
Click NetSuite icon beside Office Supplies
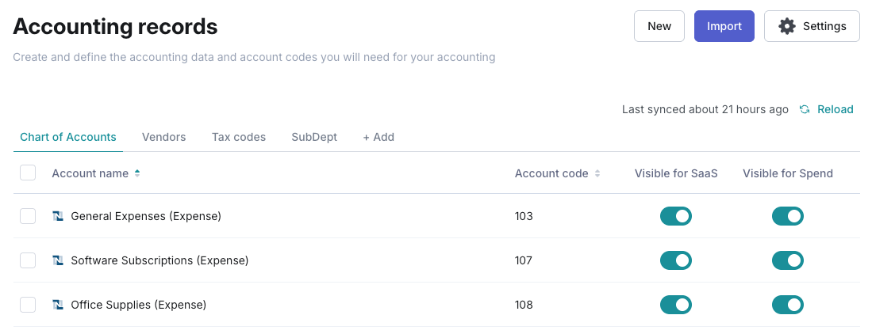[58, 305]
